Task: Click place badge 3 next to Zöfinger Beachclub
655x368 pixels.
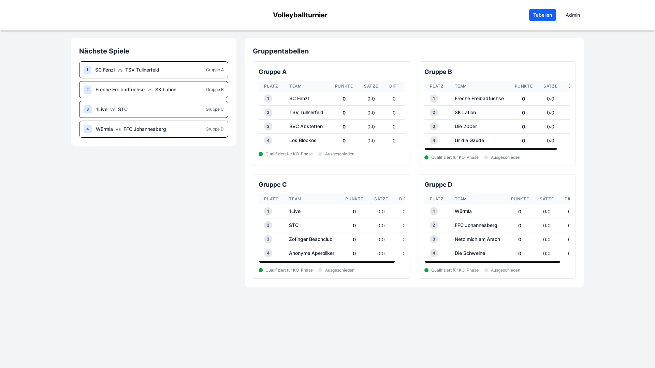Action: pos(268,239)
